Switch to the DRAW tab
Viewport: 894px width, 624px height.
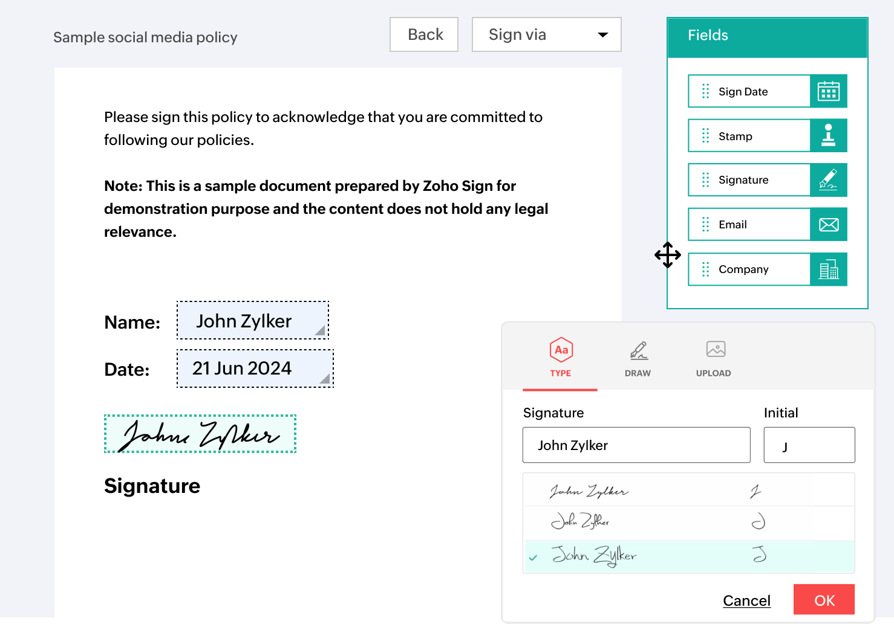(638, 359)
